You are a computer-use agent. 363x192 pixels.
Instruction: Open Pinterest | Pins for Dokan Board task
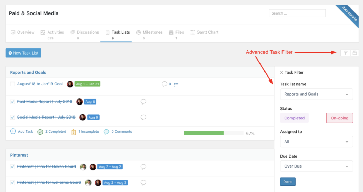pyautogui.click(x=46, y=166)
